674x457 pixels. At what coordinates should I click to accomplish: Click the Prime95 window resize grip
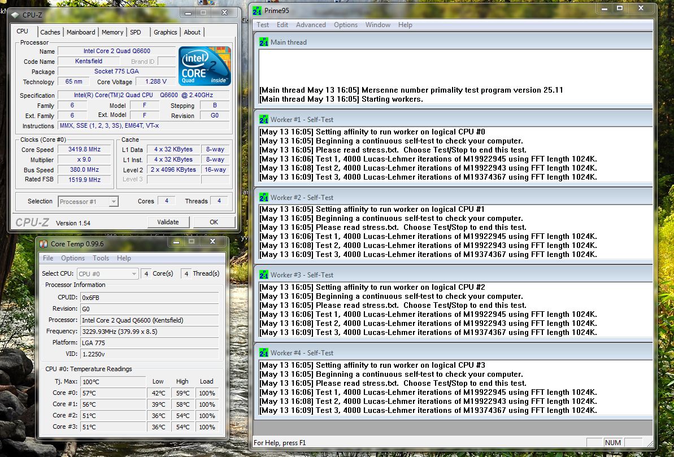650,443
